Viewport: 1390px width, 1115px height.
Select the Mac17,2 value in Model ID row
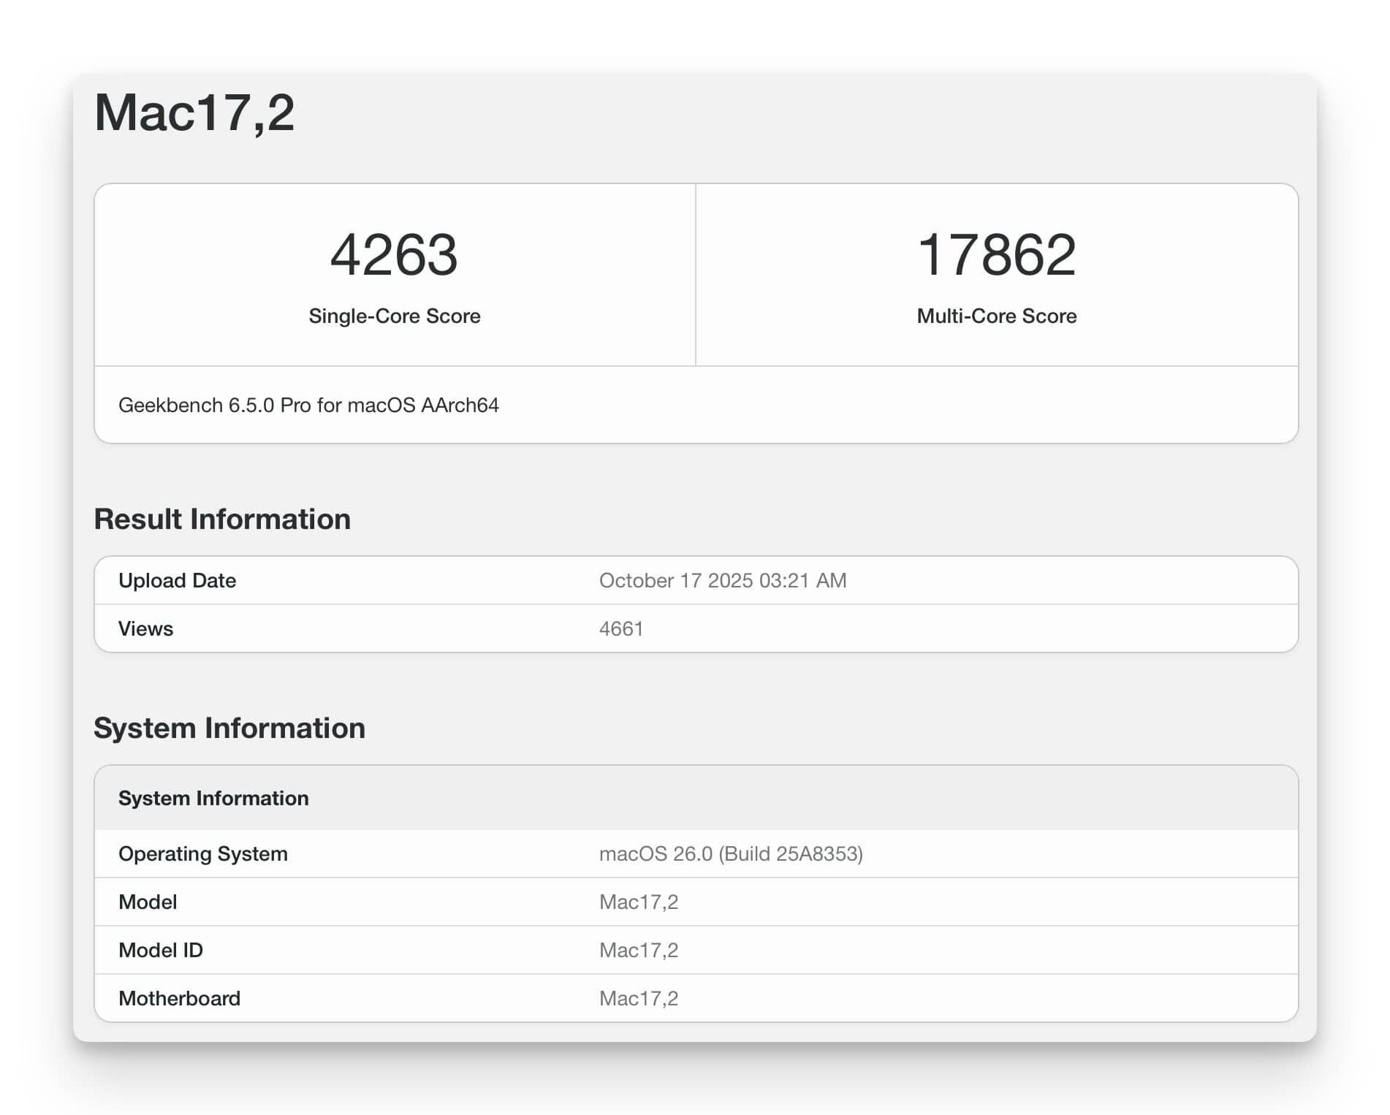point(638,951)
